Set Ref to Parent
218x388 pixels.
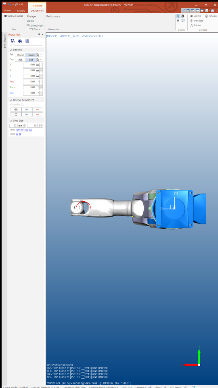pos(31,55)
